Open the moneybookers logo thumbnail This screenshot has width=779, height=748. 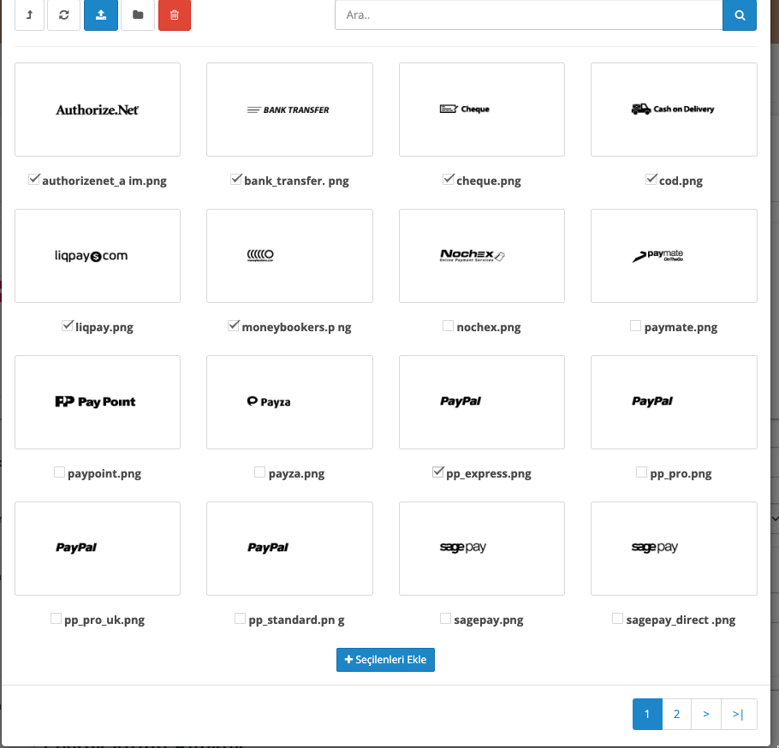point(289,256)
